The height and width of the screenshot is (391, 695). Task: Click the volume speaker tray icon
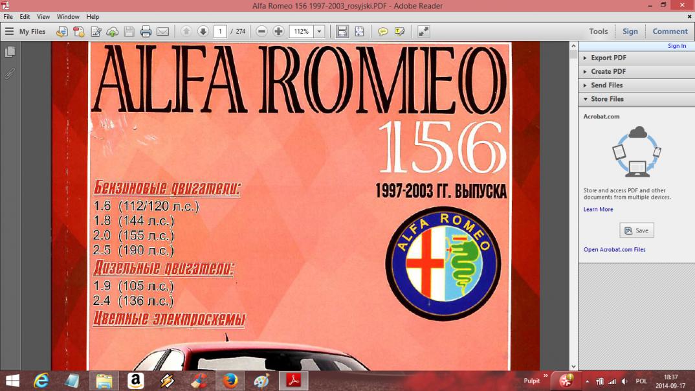tap(624, 381)
